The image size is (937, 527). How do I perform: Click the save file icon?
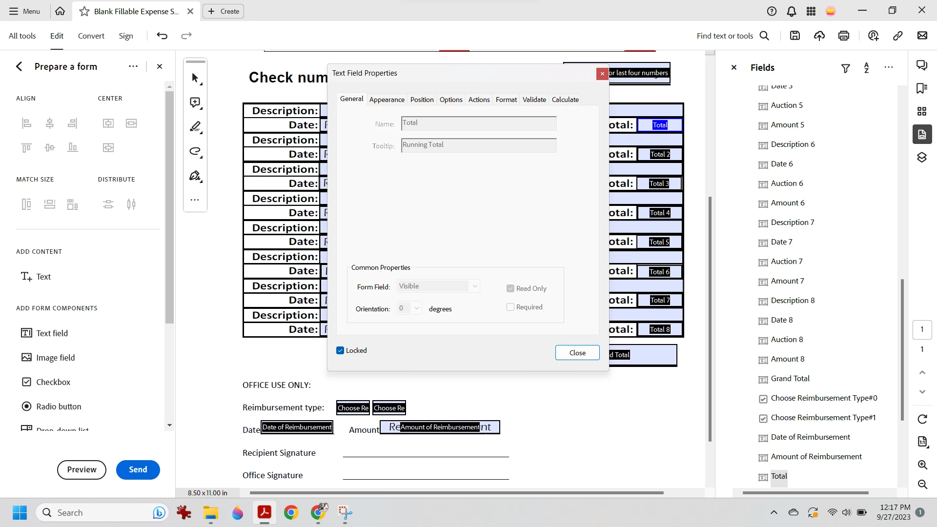click(x=795, y=36)
